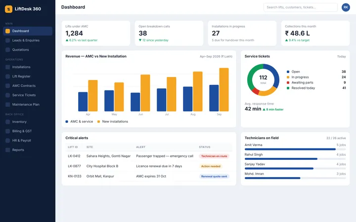The image size is (356, 222).
Task: Click the service tickets donut chart center
Action: (263, 80)
